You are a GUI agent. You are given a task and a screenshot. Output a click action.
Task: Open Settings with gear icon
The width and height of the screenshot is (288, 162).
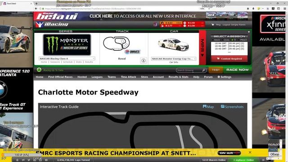[224, 77]
